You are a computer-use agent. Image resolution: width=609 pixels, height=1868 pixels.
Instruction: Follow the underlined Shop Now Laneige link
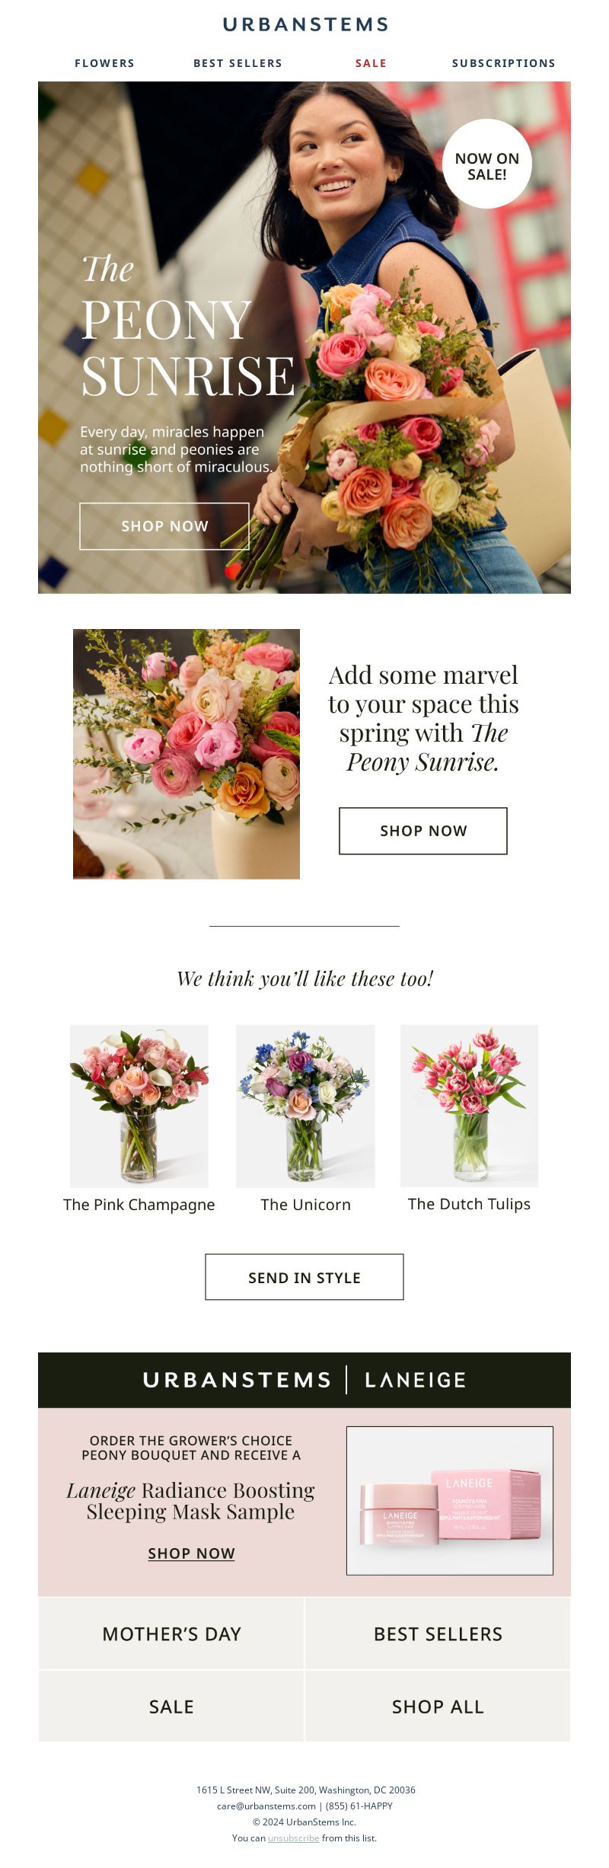(191, 1553)
